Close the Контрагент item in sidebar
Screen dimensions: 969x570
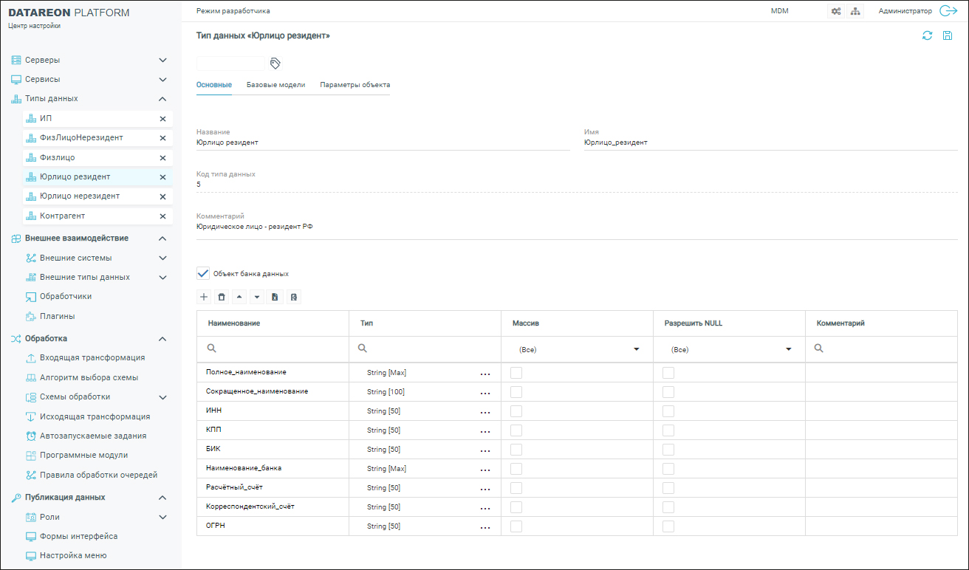162,216
